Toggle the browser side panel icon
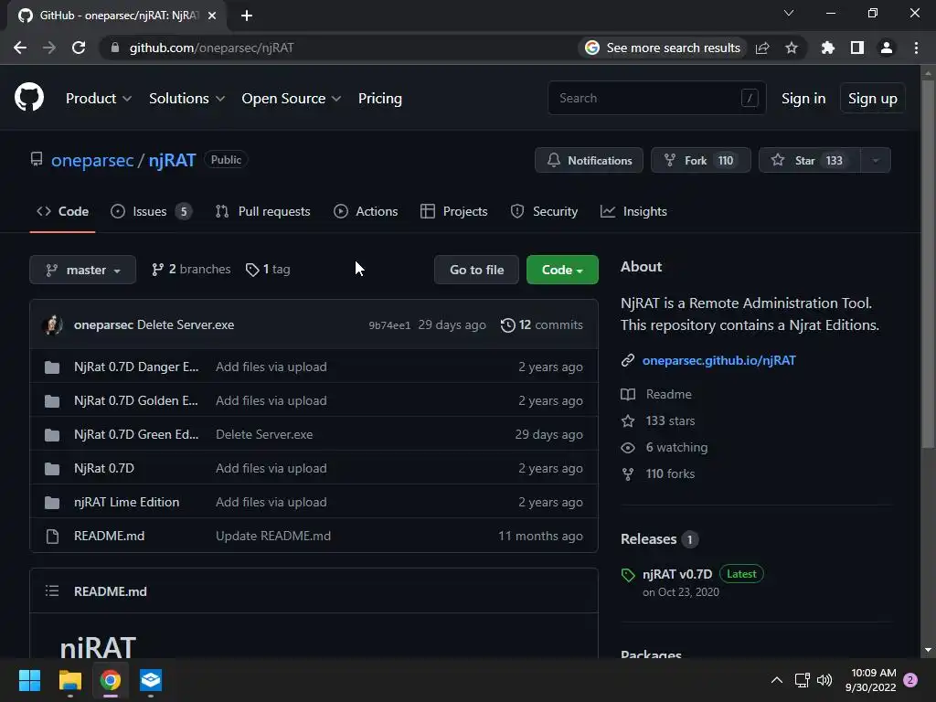Screen dimensions: 936x702 coord(857,48)
